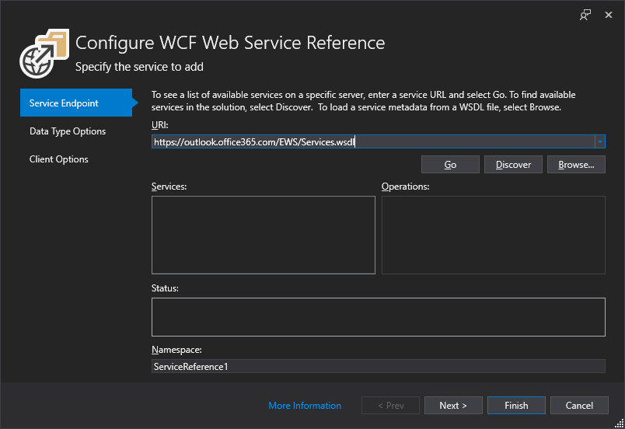Click inside the URI input field
Viewport: 625px width, 429px height.
[373, 141]
